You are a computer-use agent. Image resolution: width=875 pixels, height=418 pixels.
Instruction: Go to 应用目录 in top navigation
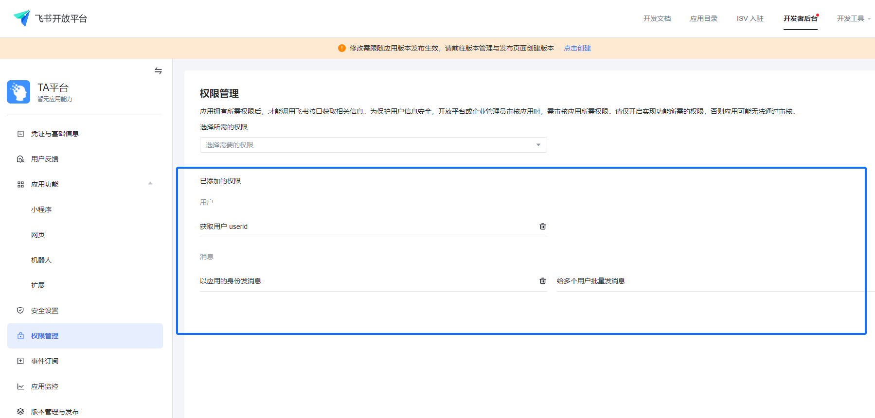point(703,18)
